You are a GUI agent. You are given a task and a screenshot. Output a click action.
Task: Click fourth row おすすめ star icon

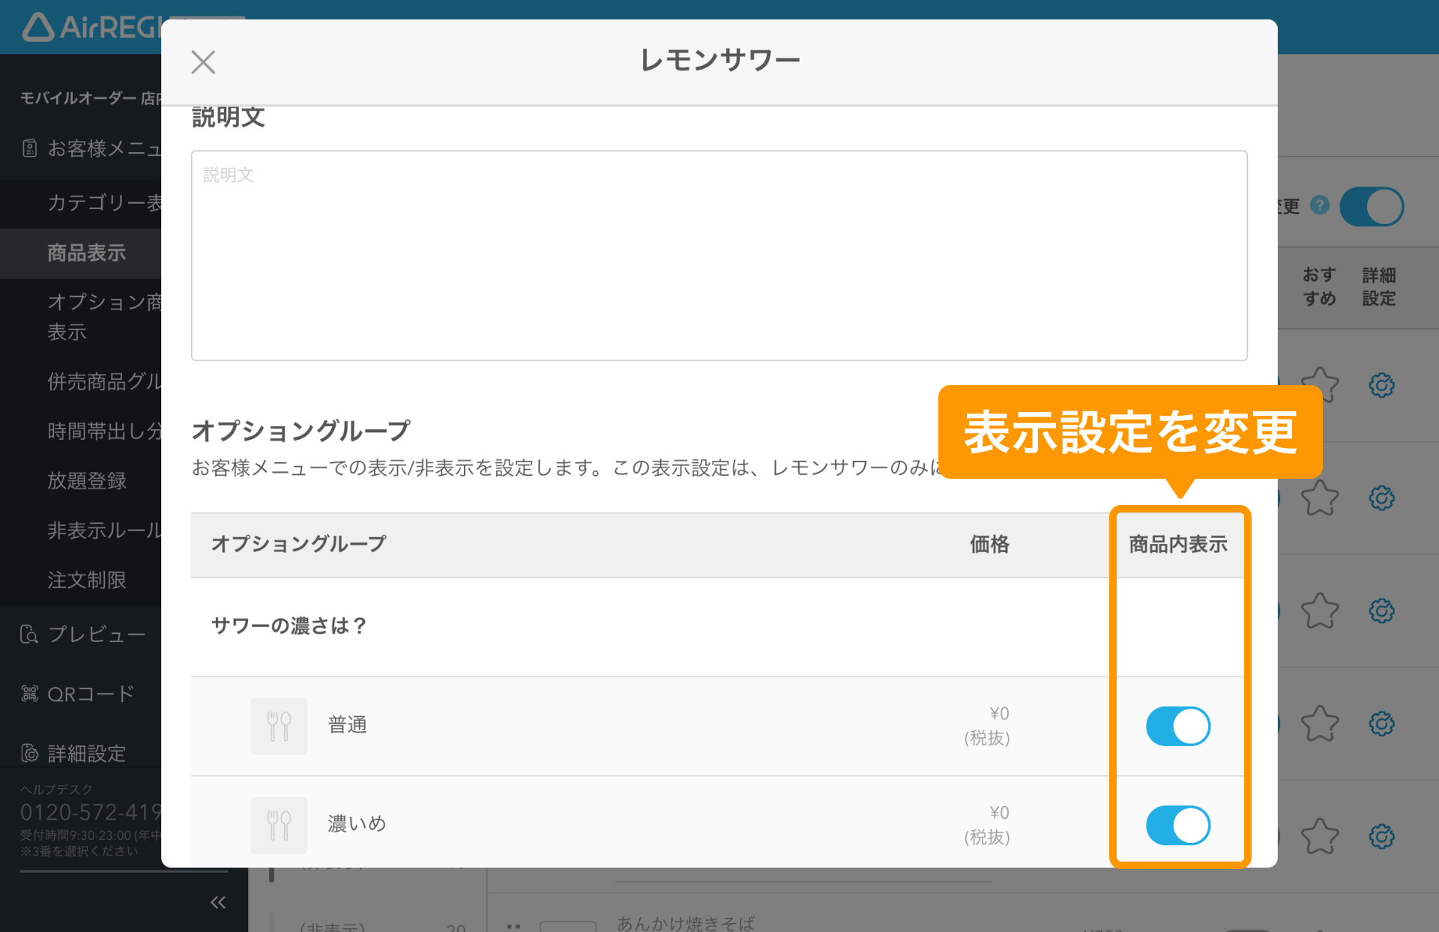1320,724
